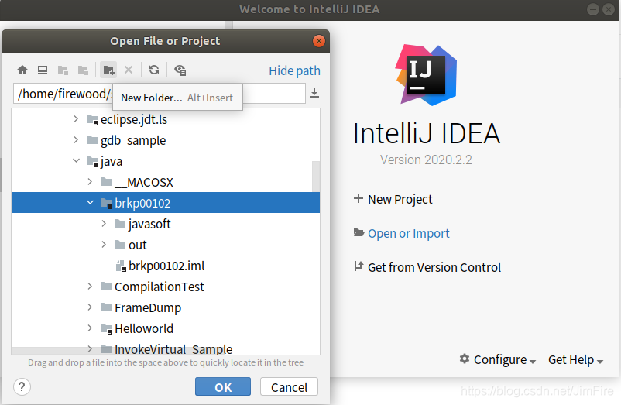The width and height of the screenshot is (621, 405).
Task: Expand the __MACOSX folder
Action: tap(90, 182)
